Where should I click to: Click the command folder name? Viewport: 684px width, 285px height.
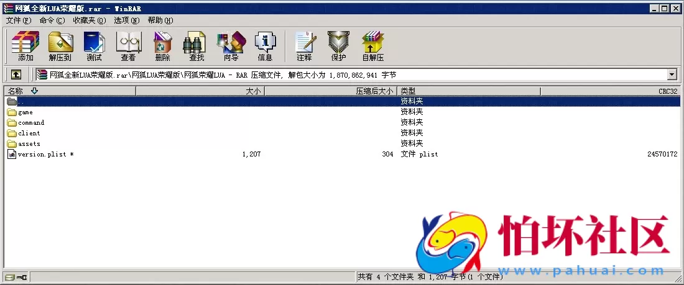pos(31,122)
